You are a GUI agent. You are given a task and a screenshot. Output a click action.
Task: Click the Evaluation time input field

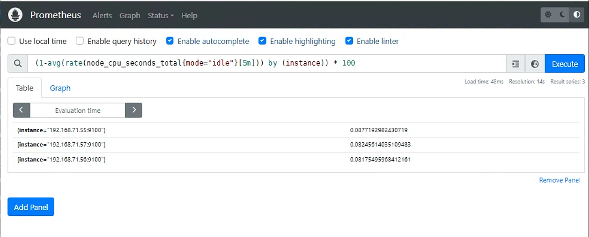pos(78,110)
